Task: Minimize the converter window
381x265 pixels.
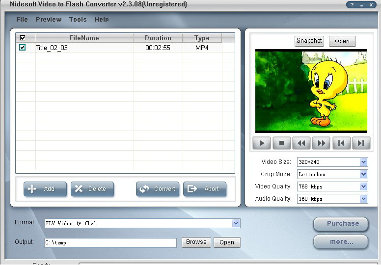Action: [x=361, y=5]
